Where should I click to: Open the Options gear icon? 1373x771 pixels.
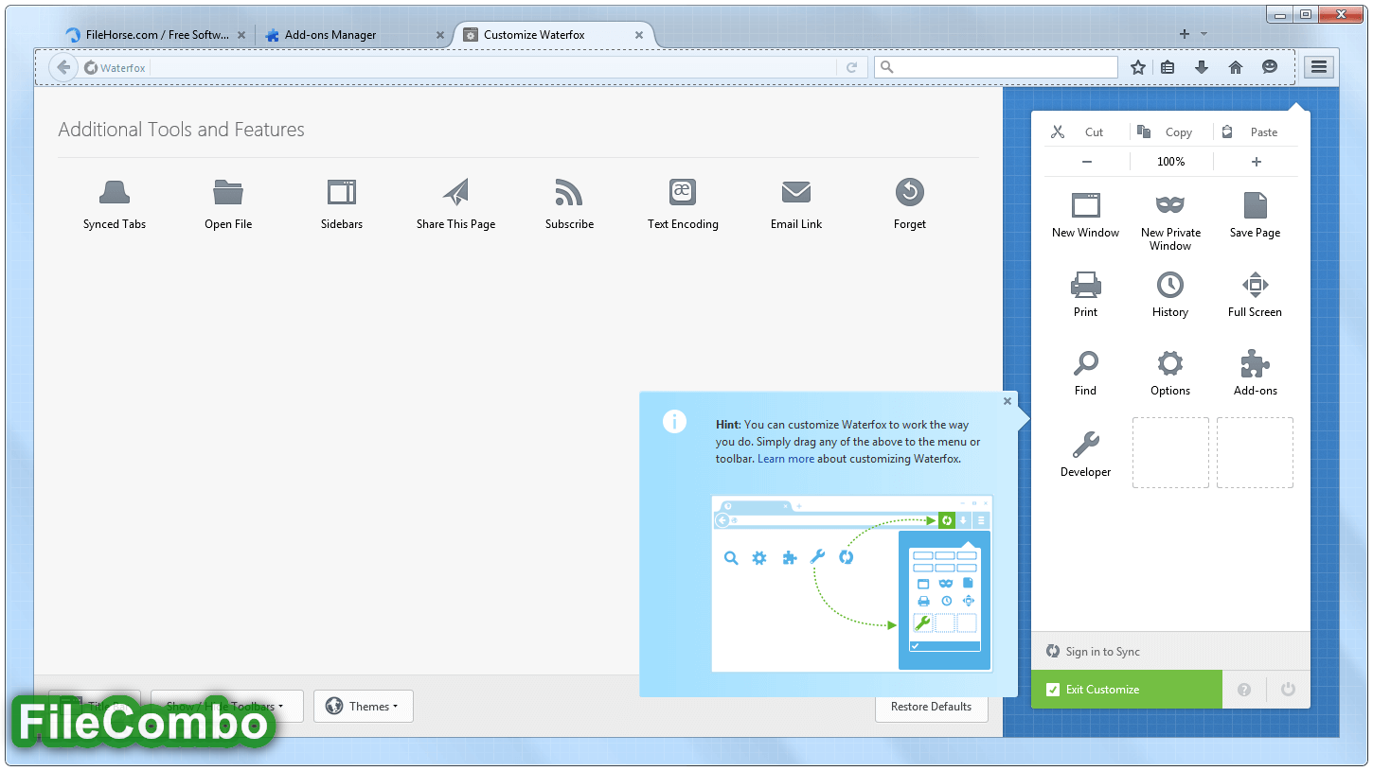click(1170, 363)
